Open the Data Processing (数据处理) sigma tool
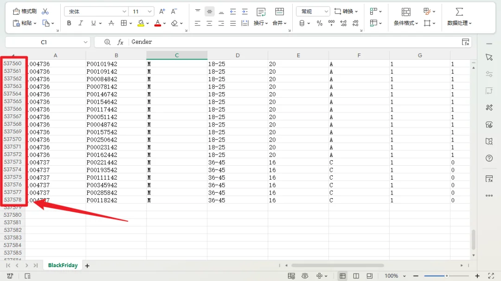This screenshot has height=281, width=501. pos(459,17)
